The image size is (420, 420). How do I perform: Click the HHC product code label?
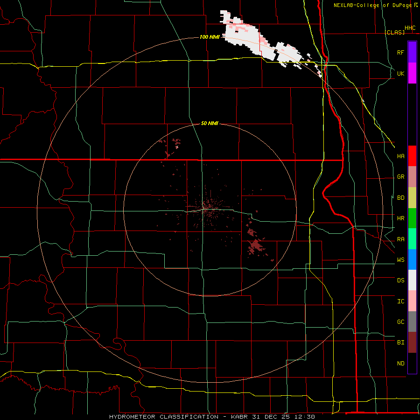point(410,28)
